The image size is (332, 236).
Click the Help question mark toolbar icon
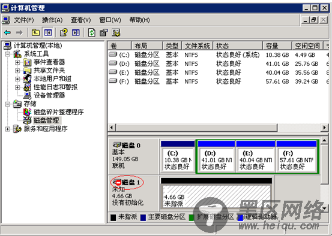[x=64, y=32]
